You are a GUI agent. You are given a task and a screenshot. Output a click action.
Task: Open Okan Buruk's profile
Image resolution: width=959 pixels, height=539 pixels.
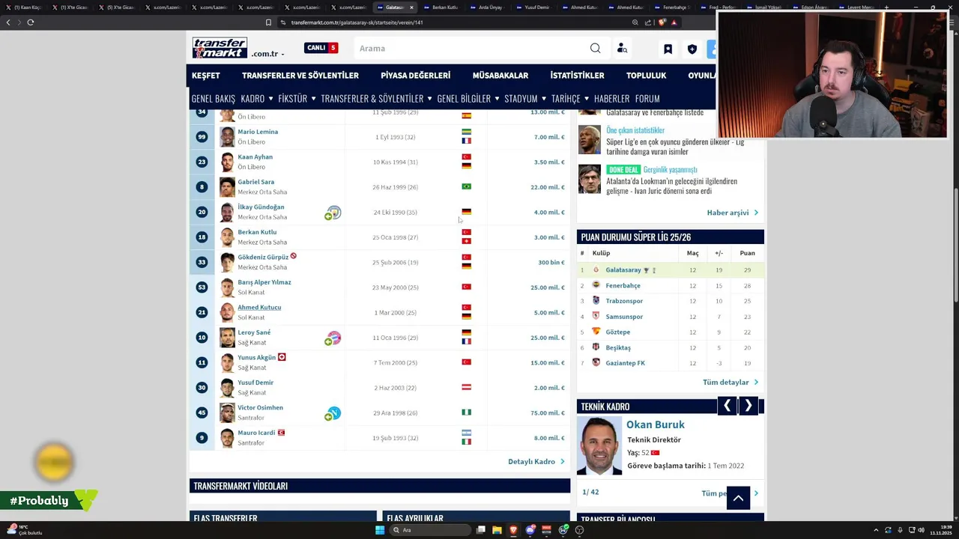655,424
